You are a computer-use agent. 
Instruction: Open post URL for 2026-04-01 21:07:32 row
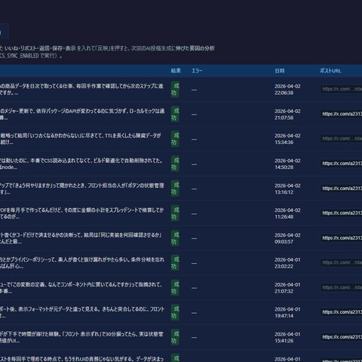point(342,287)
